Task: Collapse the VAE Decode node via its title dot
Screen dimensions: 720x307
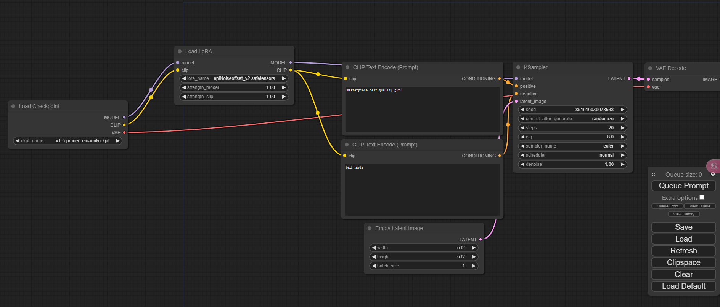Action: (x=650, y=68)
